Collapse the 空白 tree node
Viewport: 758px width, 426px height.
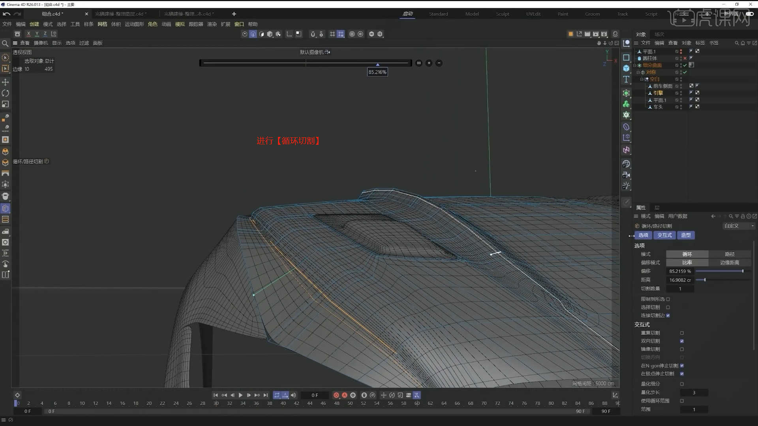pyautogui.click(x=642, y=79)
